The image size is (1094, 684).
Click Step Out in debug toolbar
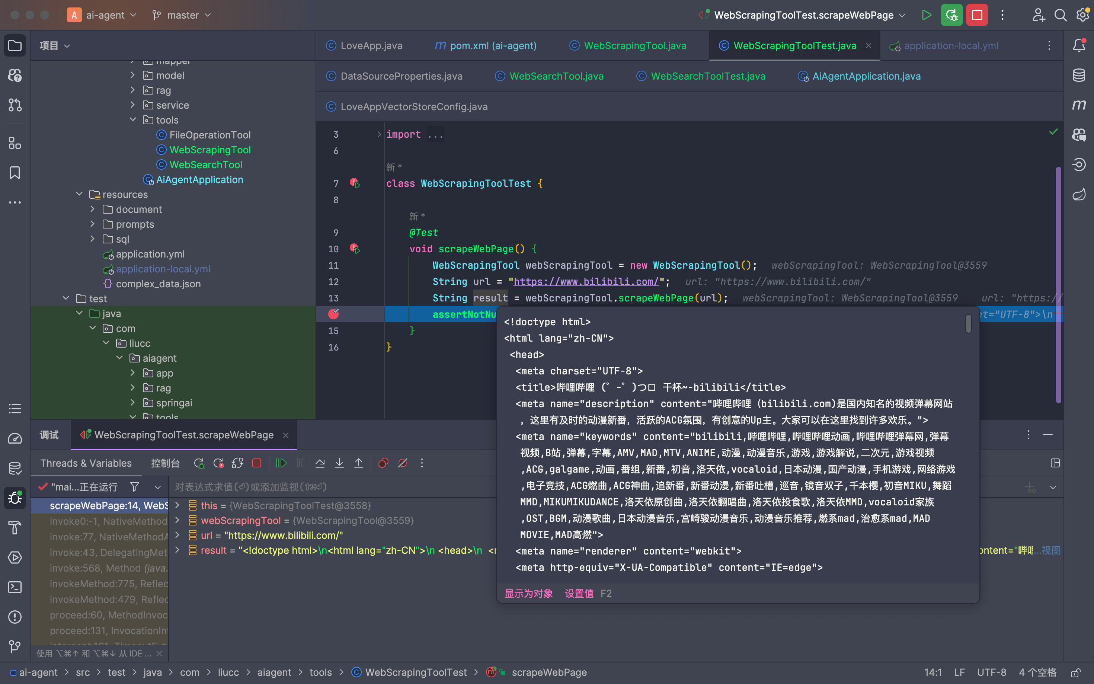coord(359,463)
